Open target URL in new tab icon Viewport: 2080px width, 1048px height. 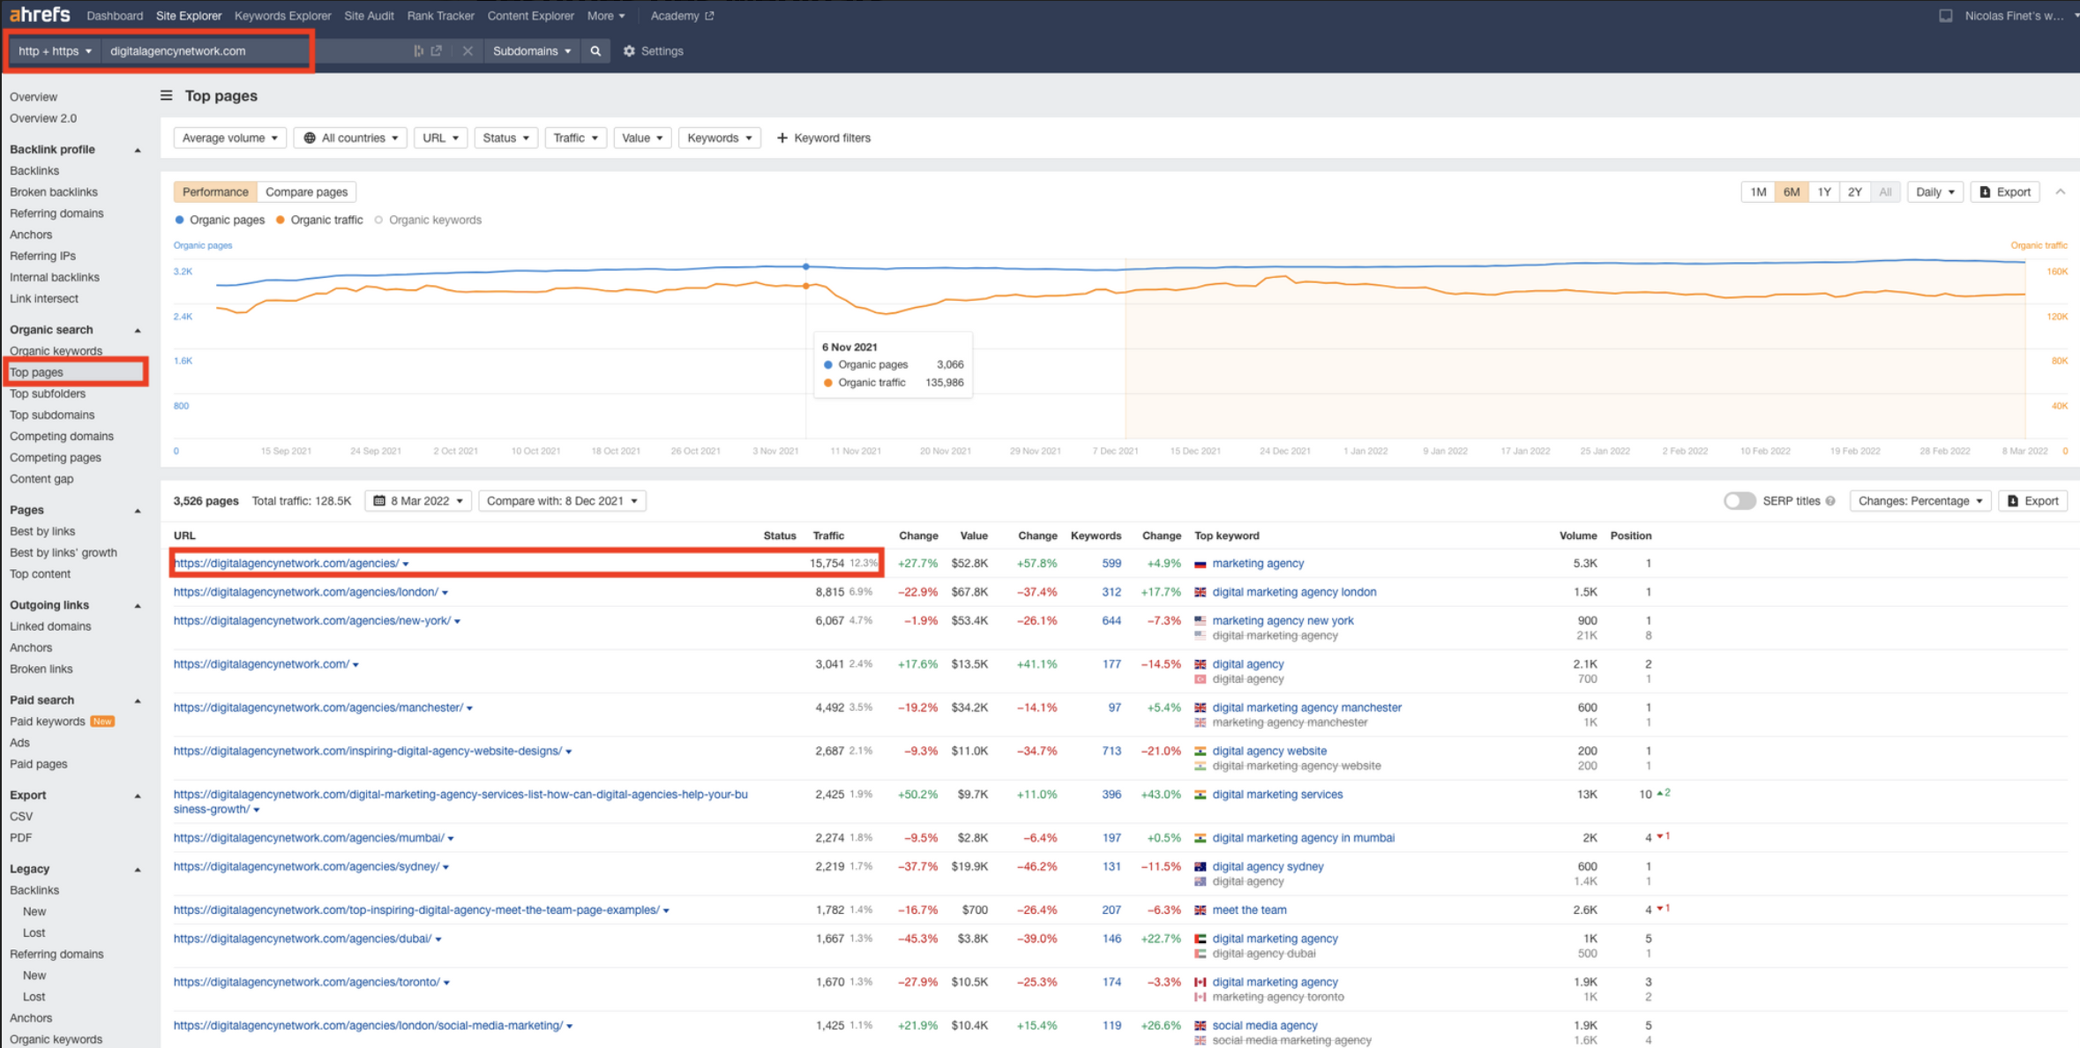pos(437,51)
